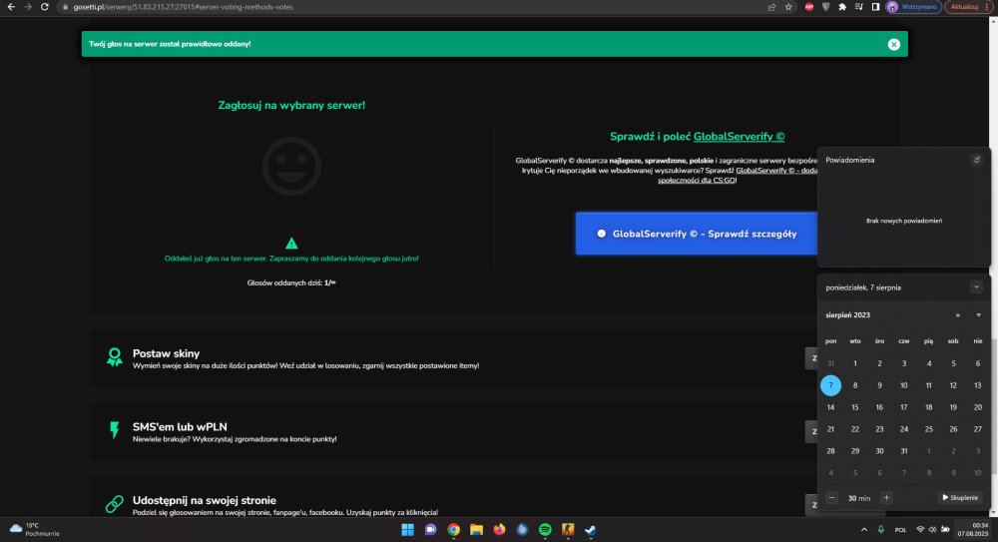
Task: Go to previous month with up arrow
Action: pos(957,315)
